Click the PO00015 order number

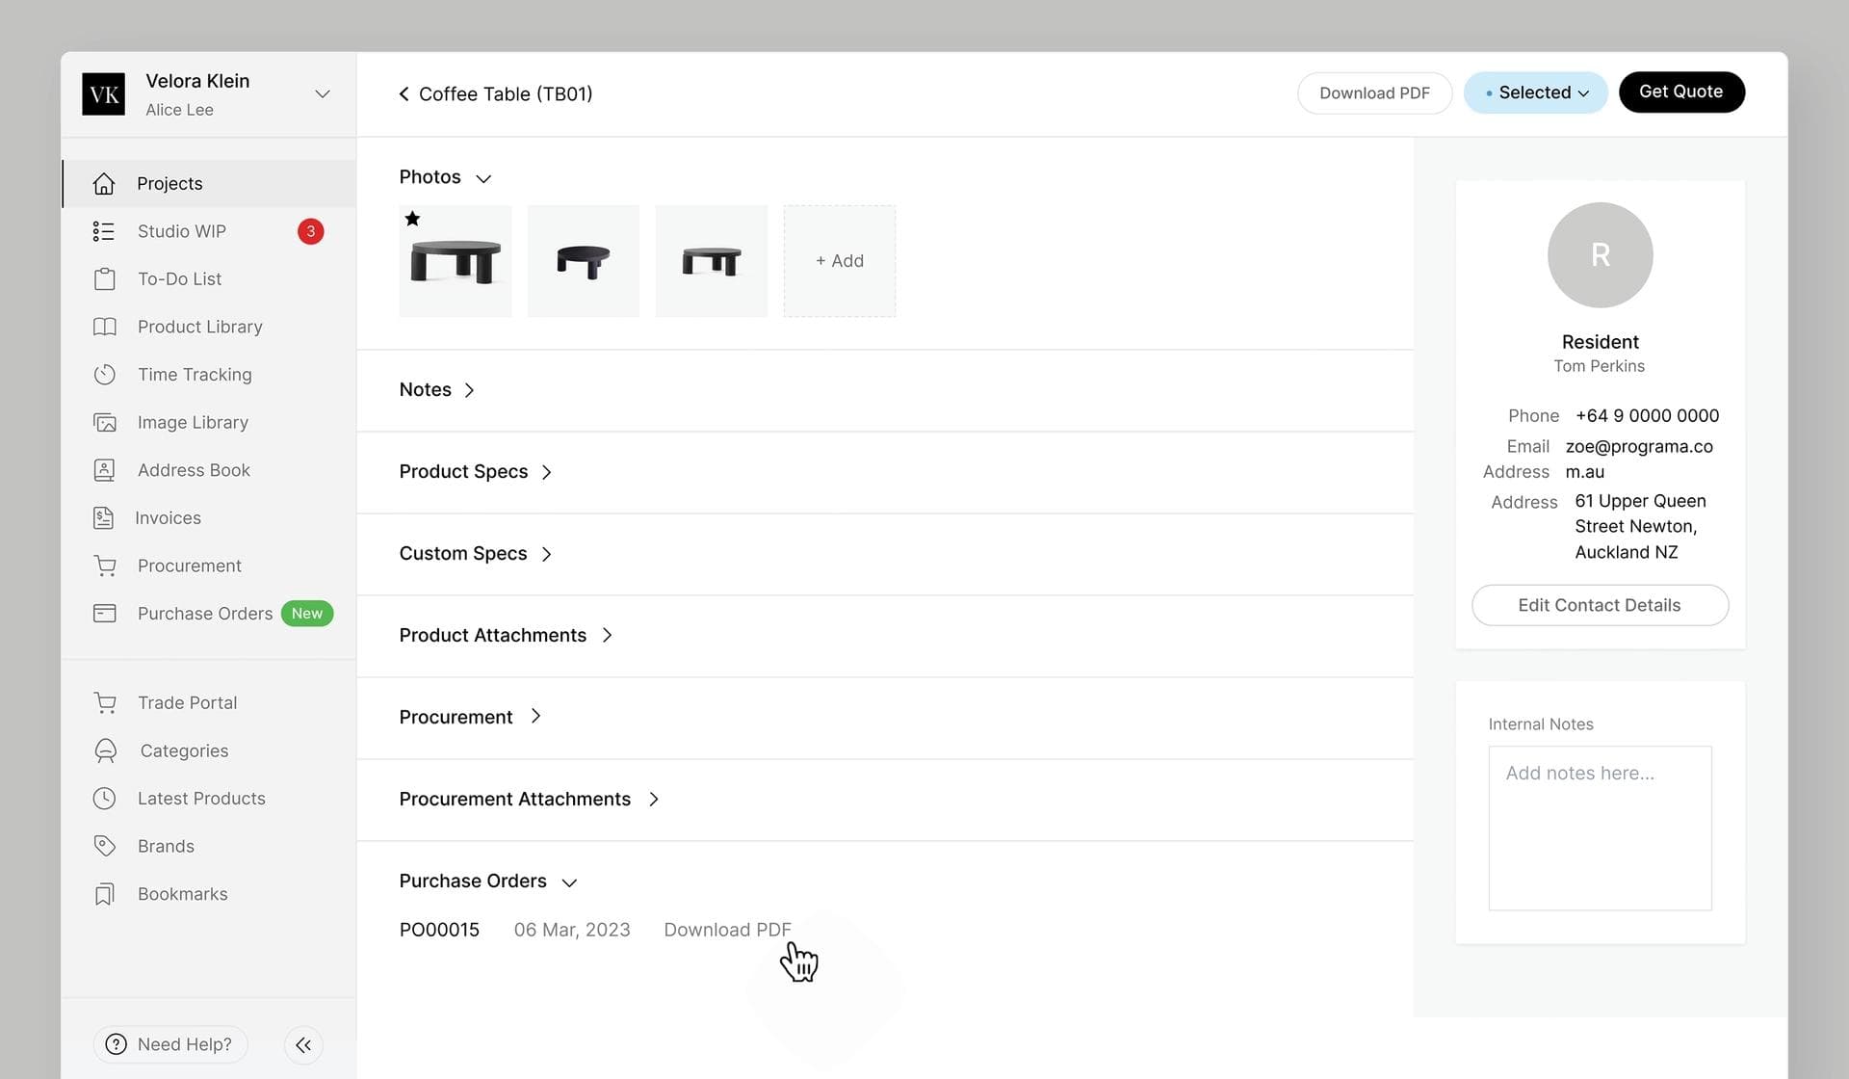point(439,930)
